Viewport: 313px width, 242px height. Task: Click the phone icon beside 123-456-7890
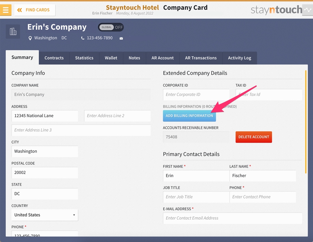coord(83,38)
